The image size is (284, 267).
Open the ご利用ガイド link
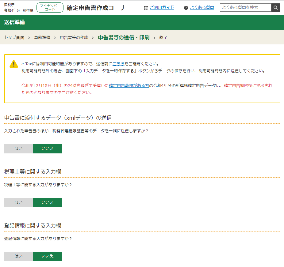click(x=162, y=8)
